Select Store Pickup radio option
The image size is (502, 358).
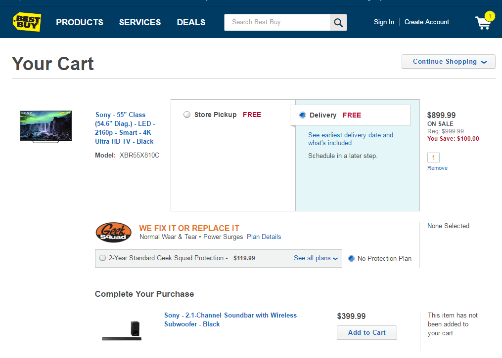[187, 115]
